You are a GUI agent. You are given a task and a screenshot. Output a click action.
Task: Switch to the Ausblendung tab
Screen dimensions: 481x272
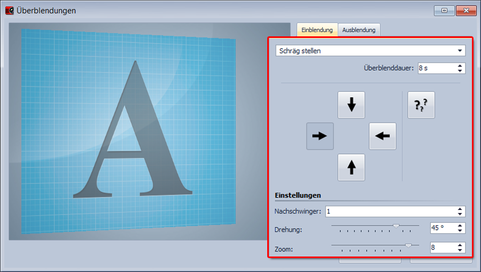click(359, 30)
